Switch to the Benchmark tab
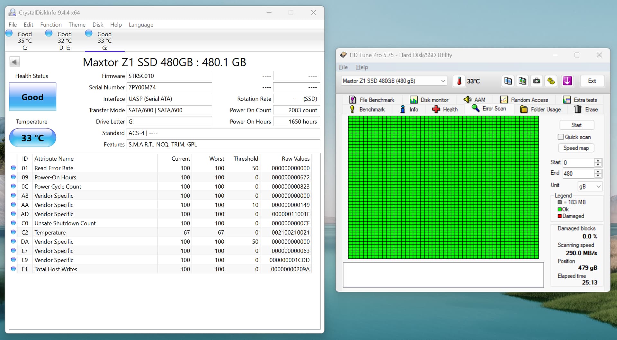 click(367, 110)
